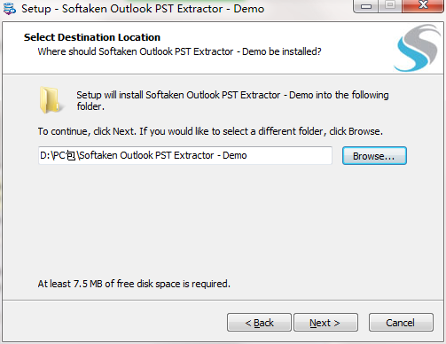This screenshot has height=344, width=446.
Task: Click the yellow folder icon
Action: 51,100
